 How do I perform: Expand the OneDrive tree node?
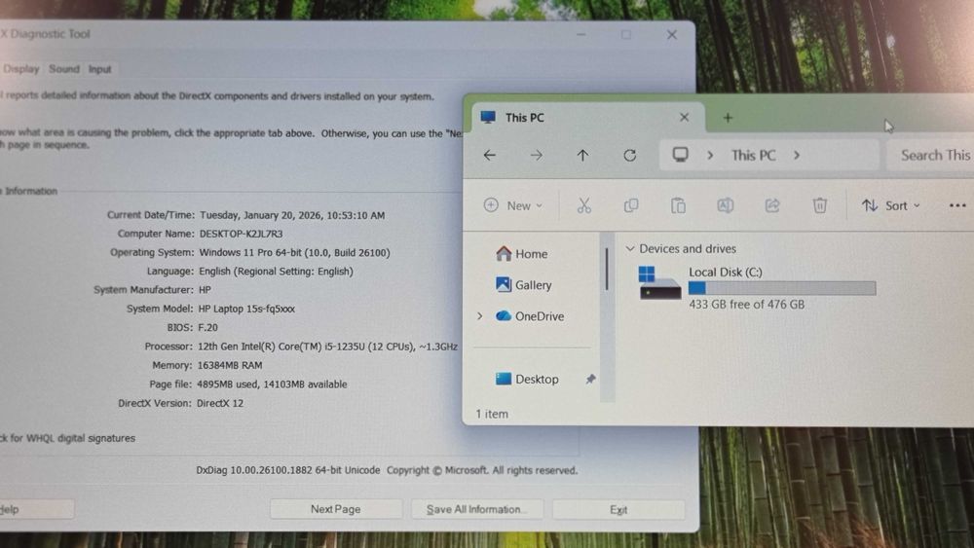pyautogui.click(x=479, y=316)
